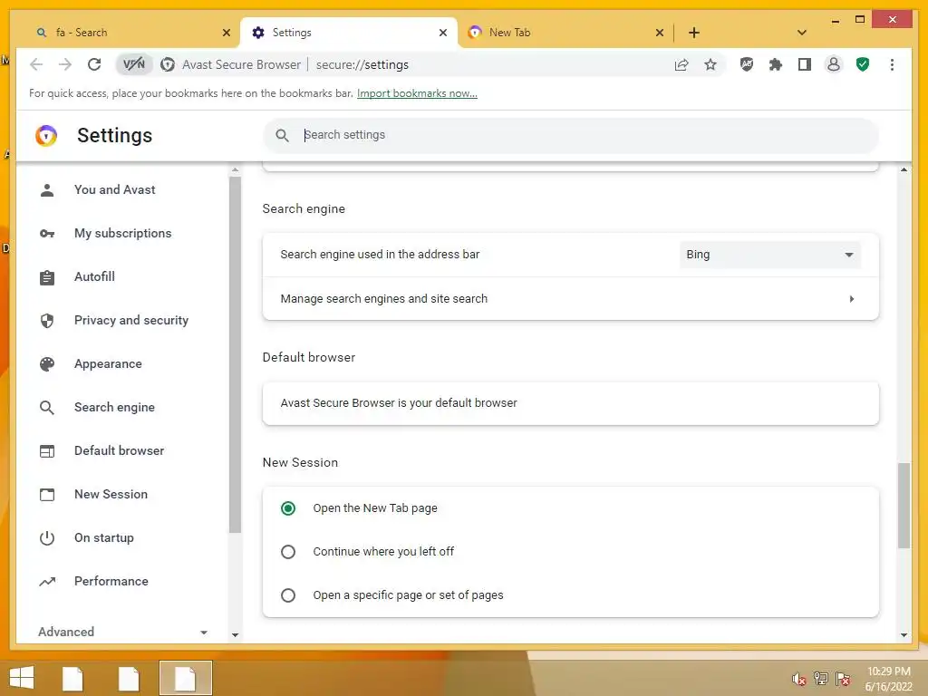Select Continue where you left off

click(x=288, y=552)
